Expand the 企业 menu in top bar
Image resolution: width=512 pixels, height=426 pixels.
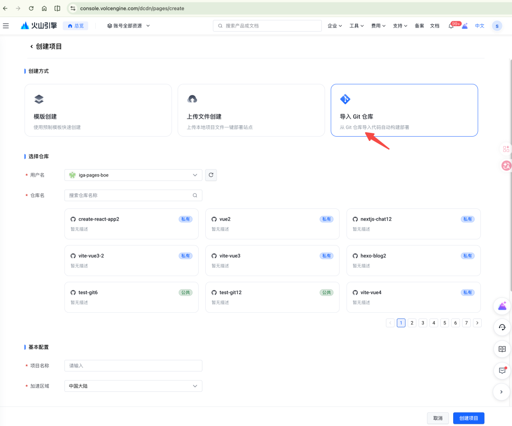click(x=334, y=26)
